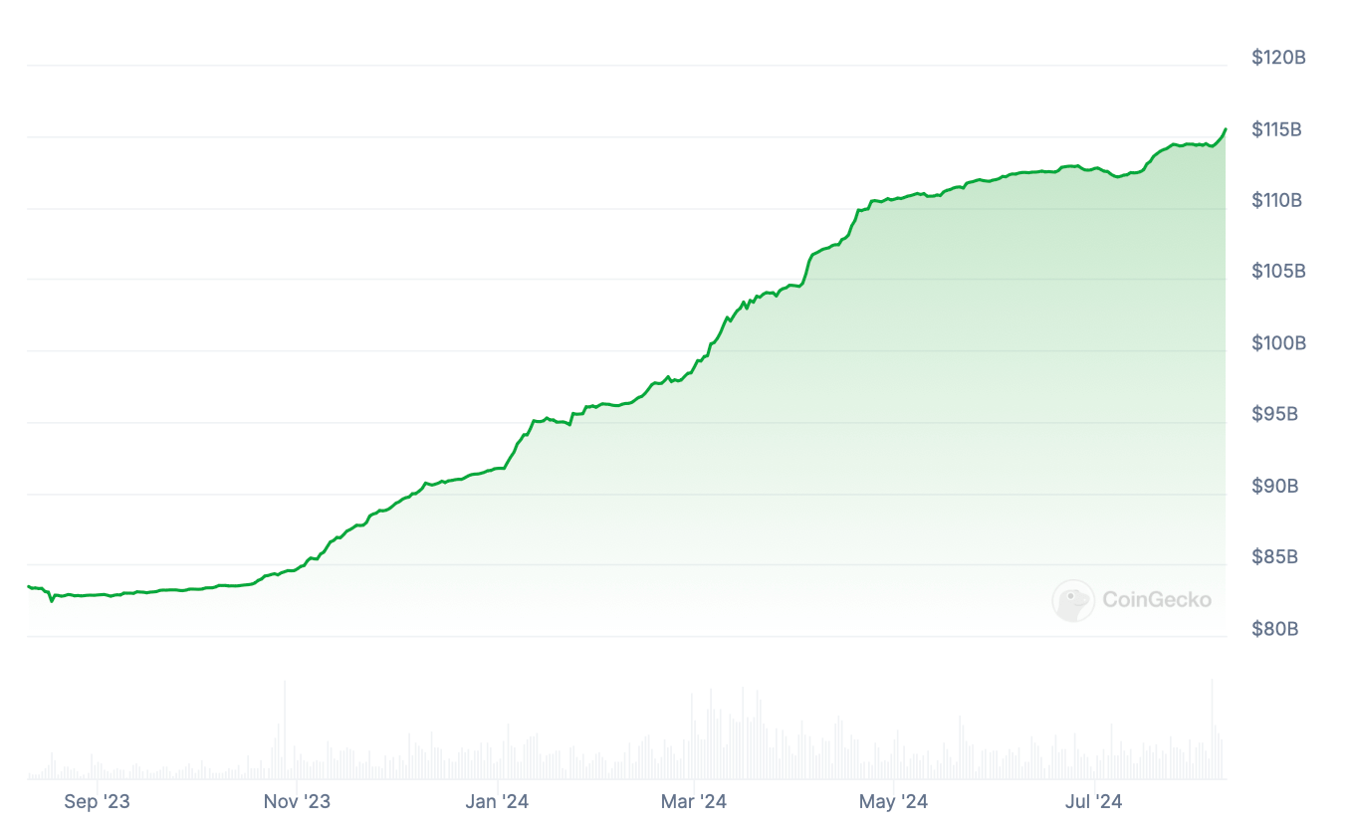Click the $90B y-axis label
The image size is (1353, 829).
[1274, 487]
